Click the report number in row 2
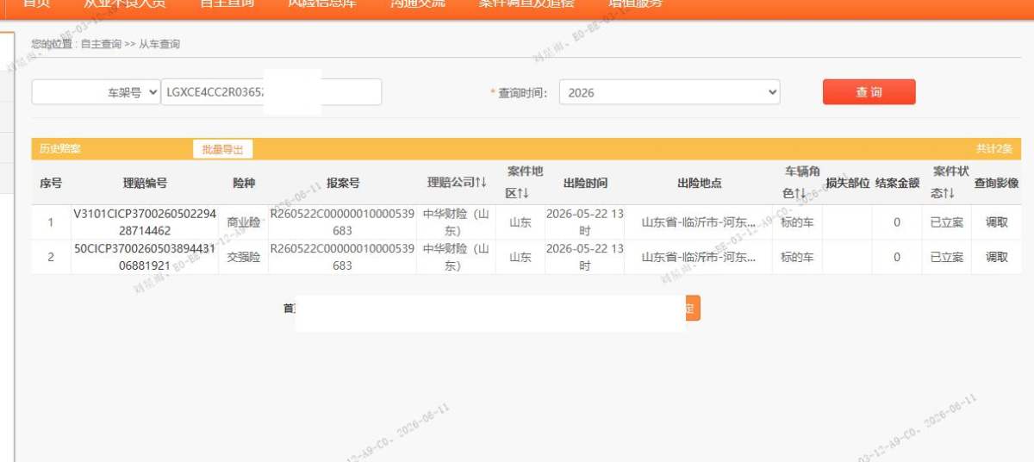This screenshot has width=1034, height=462. point(342,257)
